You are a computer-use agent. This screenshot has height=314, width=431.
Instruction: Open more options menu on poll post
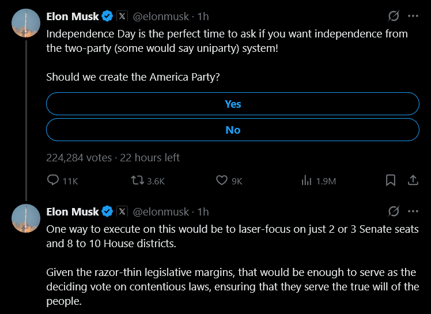[413, 16]
